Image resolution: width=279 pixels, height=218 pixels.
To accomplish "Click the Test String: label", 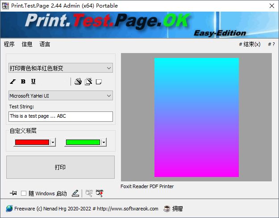I will pos(21,107).
